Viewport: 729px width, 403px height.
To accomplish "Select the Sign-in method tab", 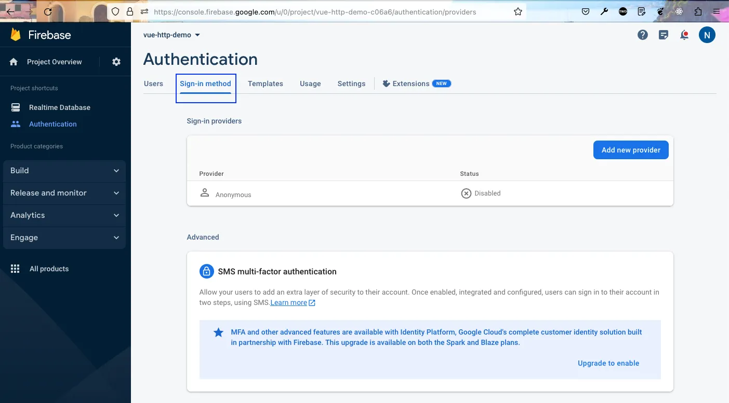I will pos(205,84).
